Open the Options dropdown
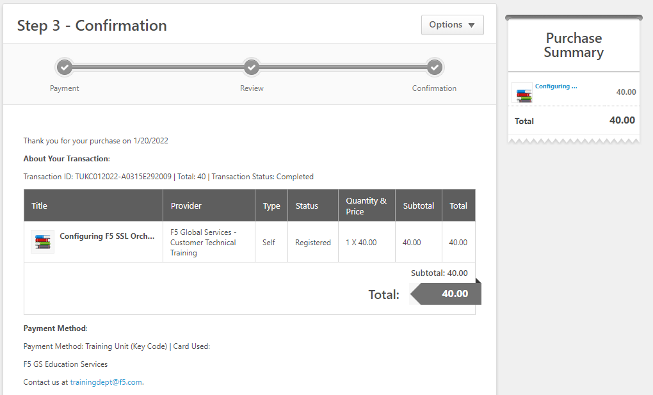Screen dimensions: 653x395 452,25
